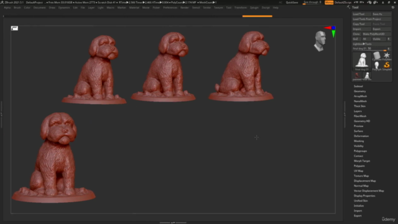398x224 pixels.
Task: Expand the ArrayMesh section
Action: point(360,96)
